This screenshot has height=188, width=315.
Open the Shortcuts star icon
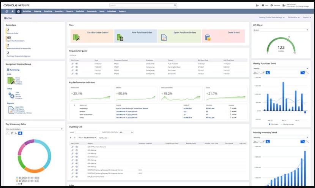(13, 11)
